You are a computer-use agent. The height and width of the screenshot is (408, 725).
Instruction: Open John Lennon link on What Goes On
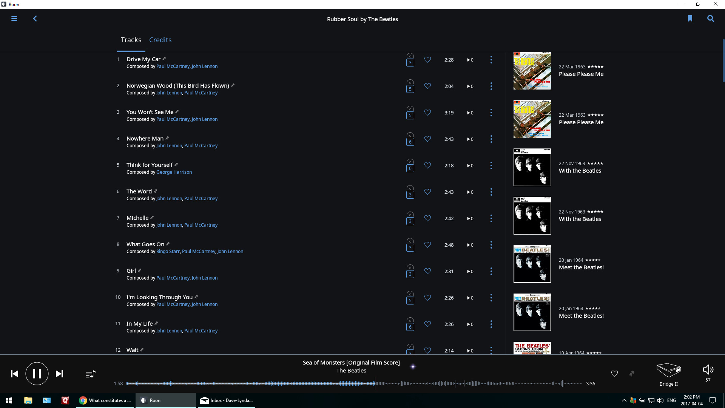click(230, 252)
